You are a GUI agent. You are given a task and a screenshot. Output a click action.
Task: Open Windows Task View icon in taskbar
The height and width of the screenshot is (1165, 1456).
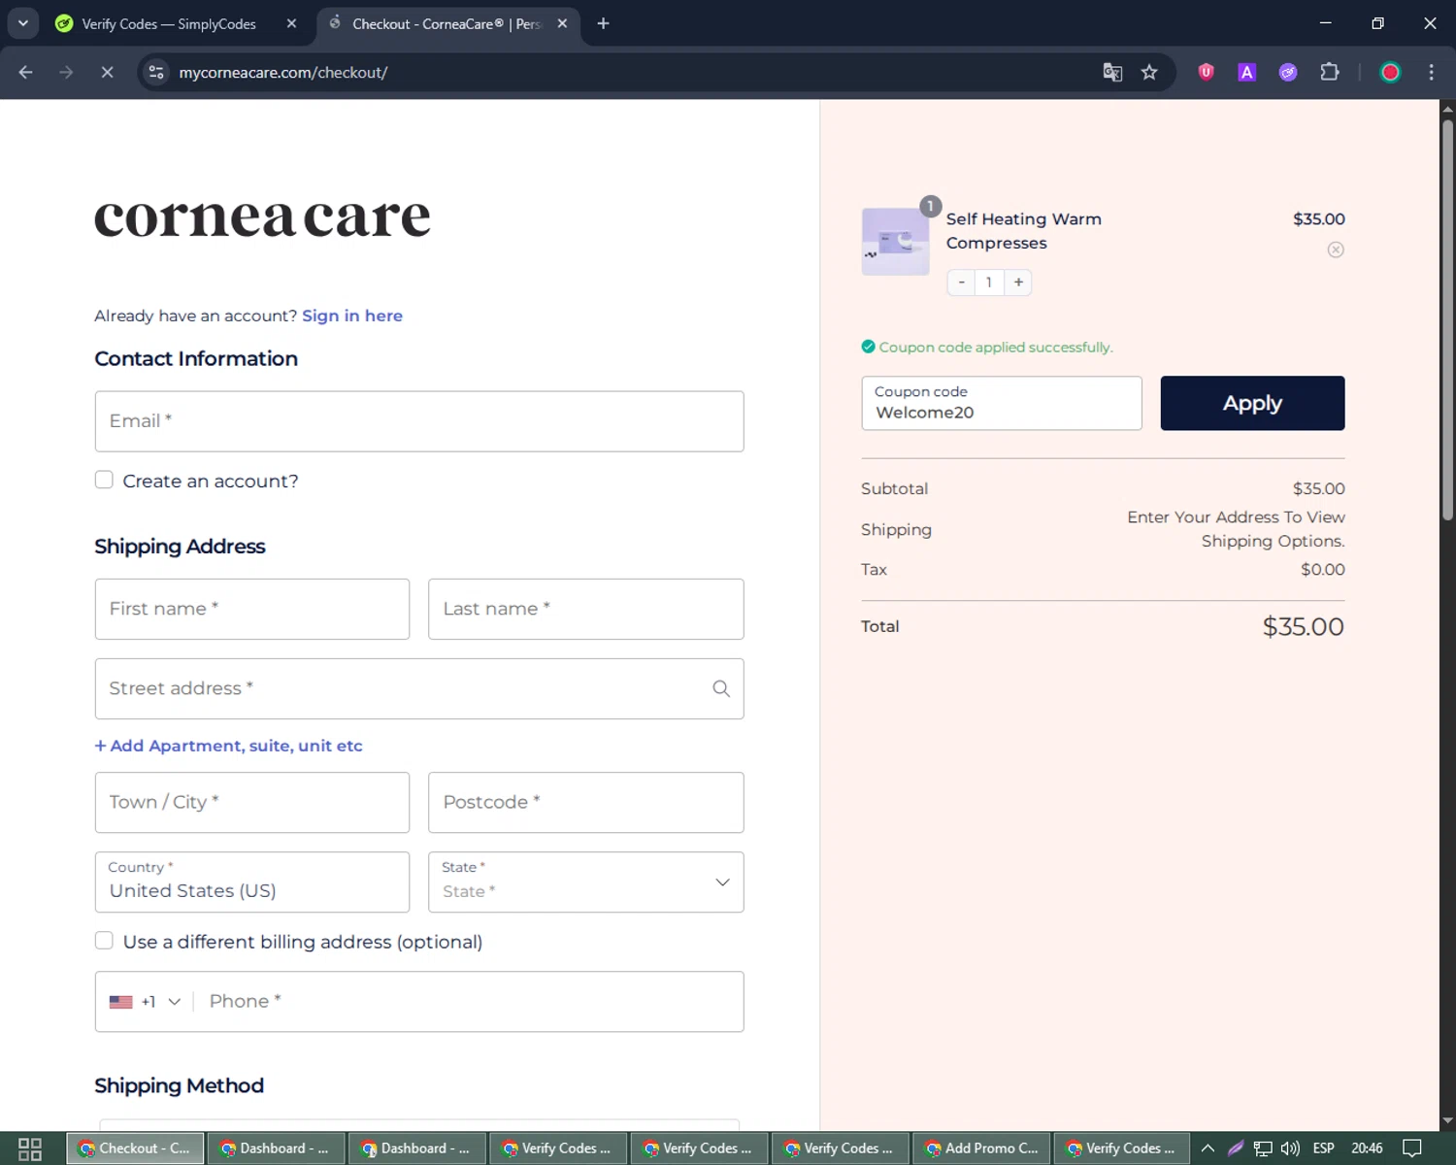[30, 1148]
